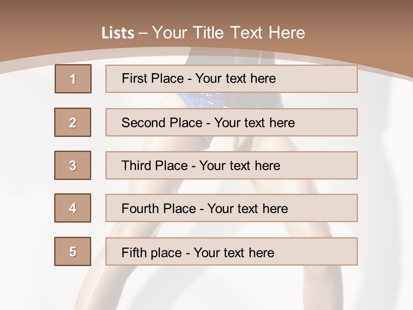The image size is (413, 310).
Task: Select the number 2 box
Action: tap(73, 122)
